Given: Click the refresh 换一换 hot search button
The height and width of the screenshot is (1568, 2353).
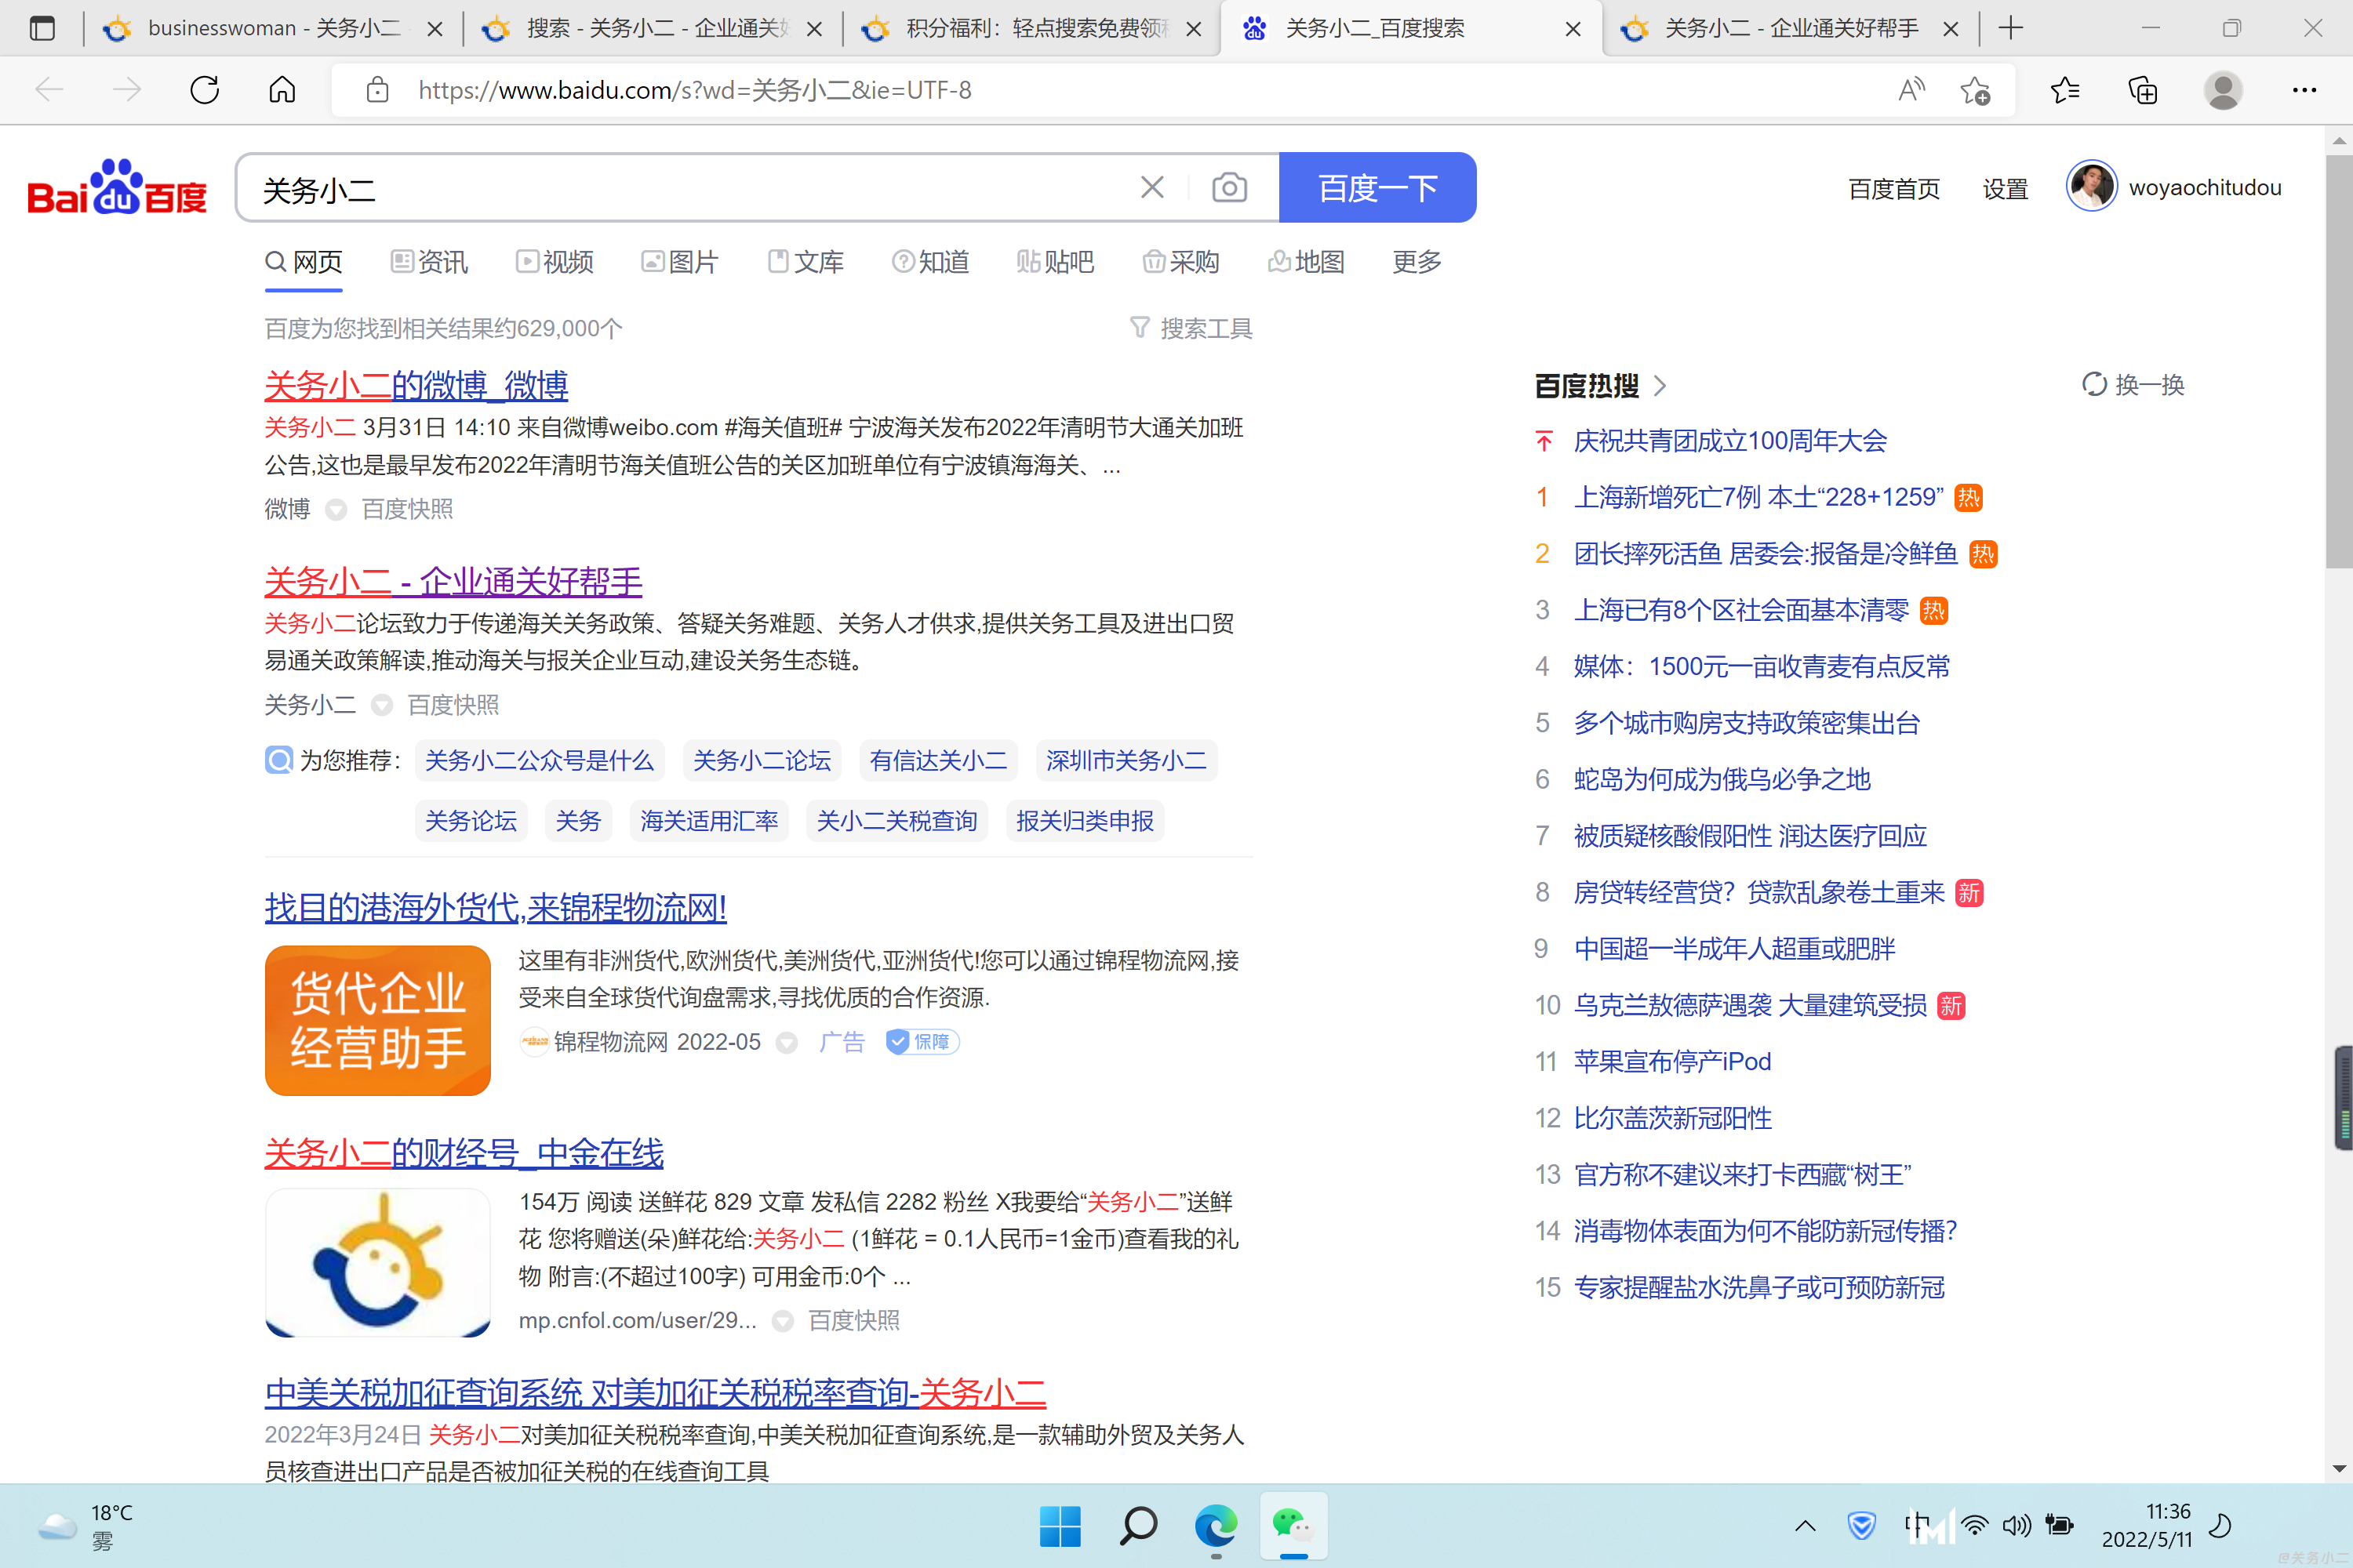Looking at the screenshot, I should coord(2133,385).
